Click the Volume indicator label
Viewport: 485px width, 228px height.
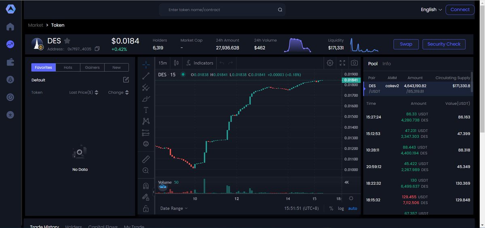[165, 182]
